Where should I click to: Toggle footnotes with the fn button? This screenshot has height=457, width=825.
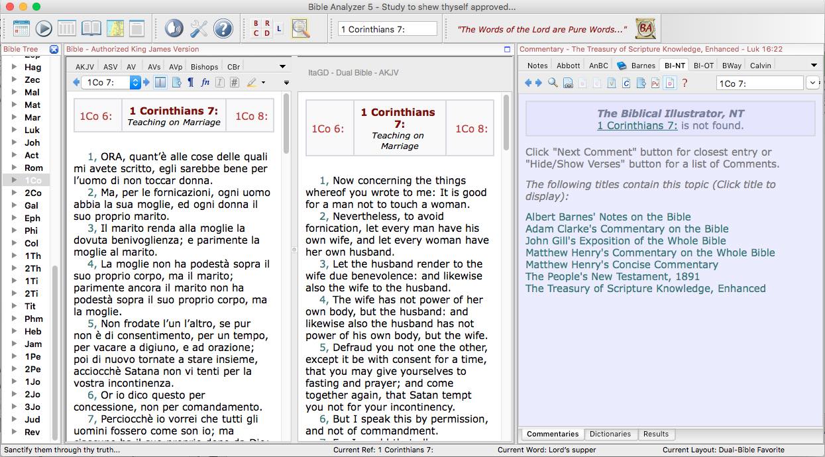point(205,83)
